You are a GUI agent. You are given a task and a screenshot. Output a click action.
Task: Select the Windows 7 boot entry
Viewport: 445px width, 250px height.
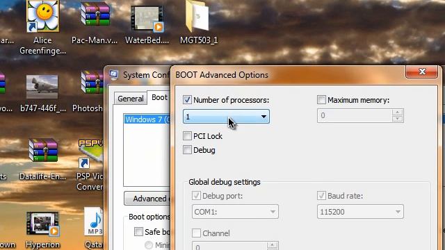click(x=147, y=119)
